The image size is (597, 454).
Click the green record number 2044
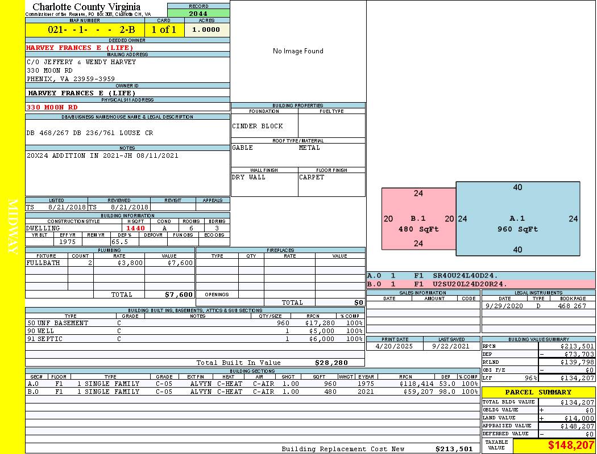click(198, 13)
